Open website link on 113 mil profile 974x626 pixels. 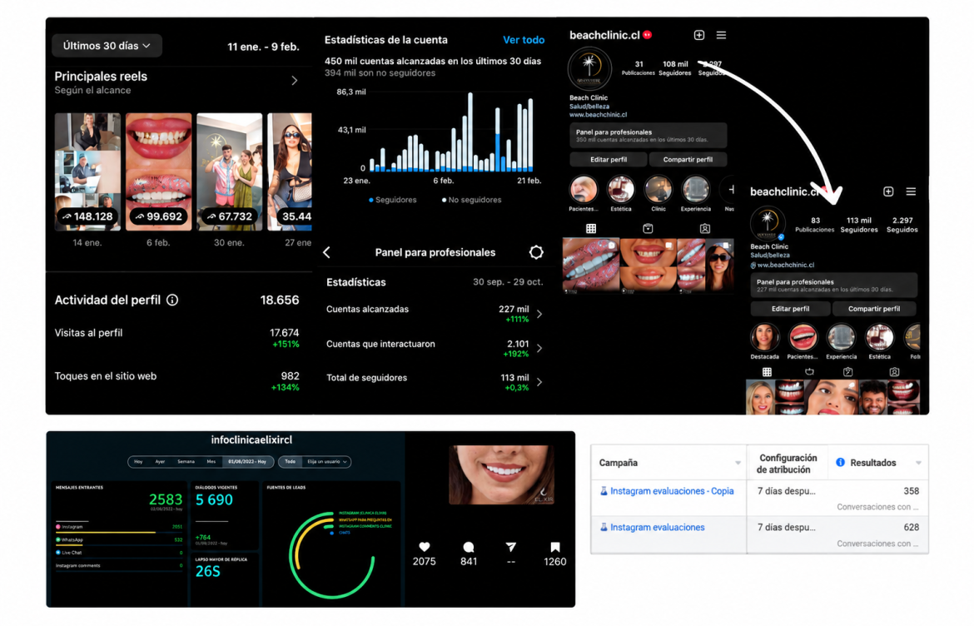coord(783,265)
